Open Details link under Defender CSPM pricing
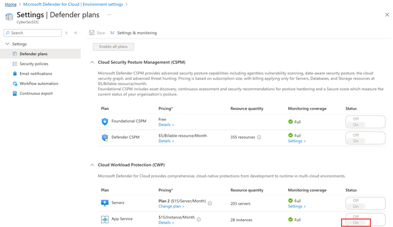Viewport: 393px width, 227px height. (166, 141)
